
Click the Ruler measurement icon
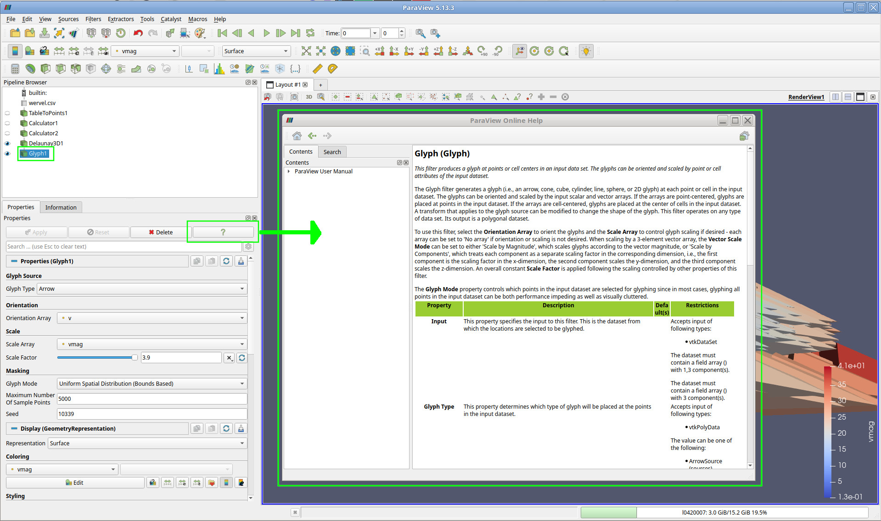coord(317,69)
